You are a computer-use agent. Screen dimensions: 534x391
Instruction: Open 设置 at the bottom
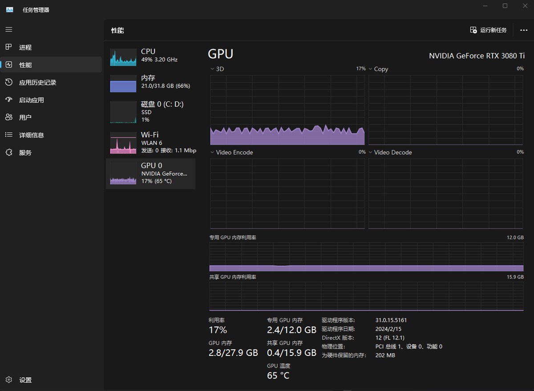point(51,380)
